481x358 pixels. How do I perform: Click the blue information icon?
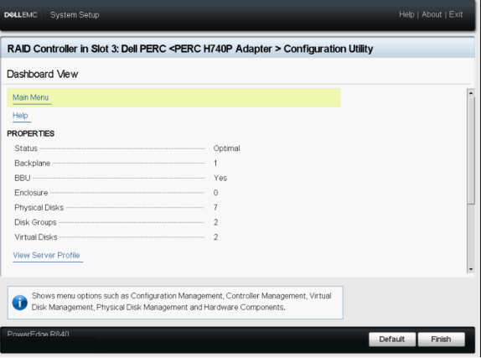click(x=20, y=303)
